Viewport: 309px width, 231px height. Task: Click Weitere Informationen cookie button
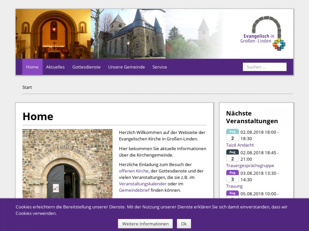click(x=145, y=224)
